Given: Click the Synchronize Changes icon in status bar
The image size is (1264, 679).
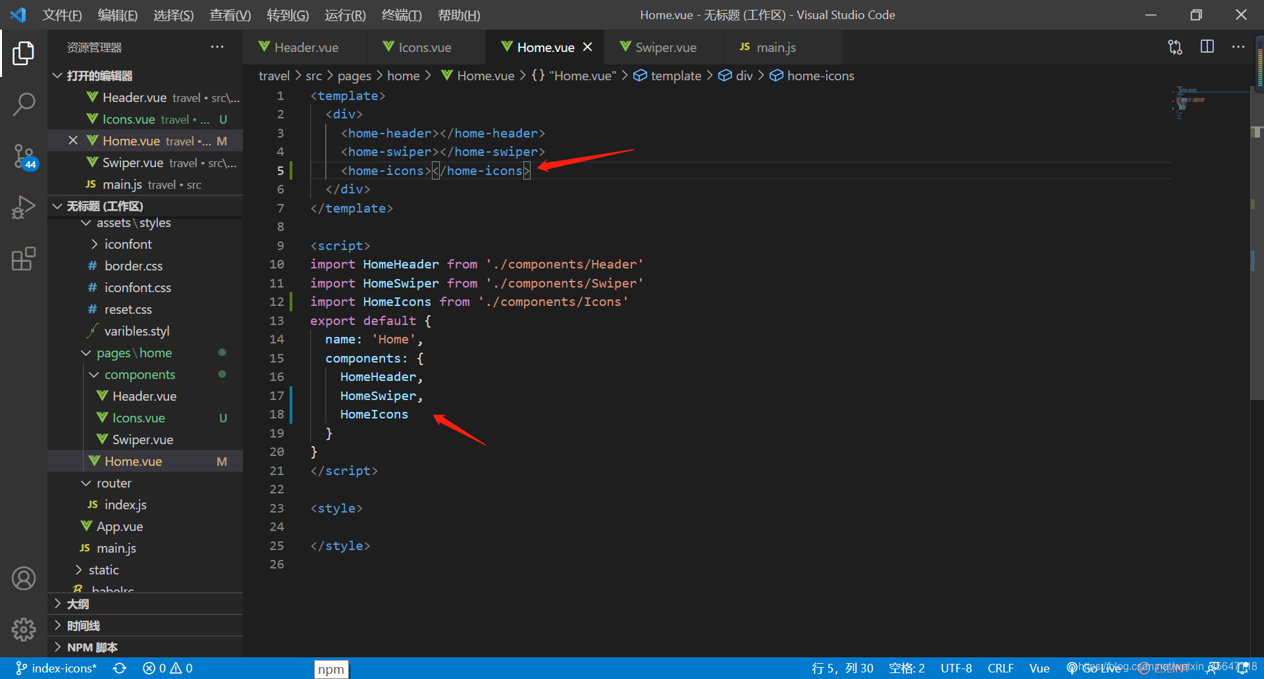Looking at the screenshot, I should point(119,668).
